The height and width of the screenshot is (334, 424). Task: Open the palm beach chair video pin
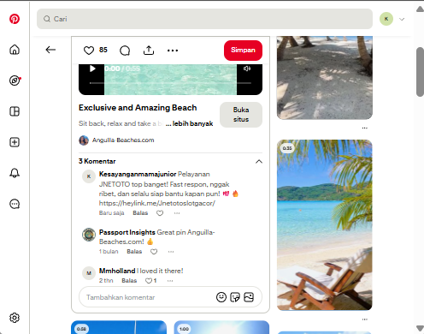point(325,225)
